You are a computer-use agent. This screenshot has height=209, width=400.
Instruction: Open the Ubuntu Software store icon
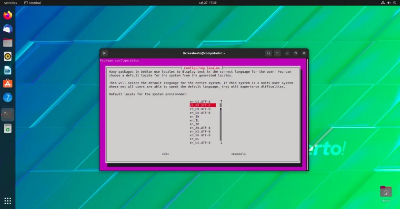point(8,84)
